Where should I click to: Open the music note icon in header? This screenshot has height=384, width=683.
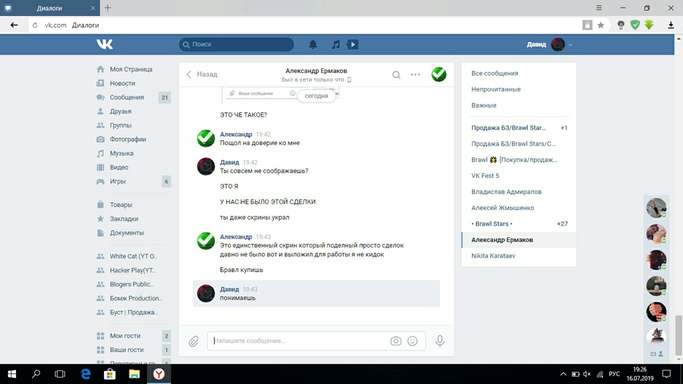[336, 45]
